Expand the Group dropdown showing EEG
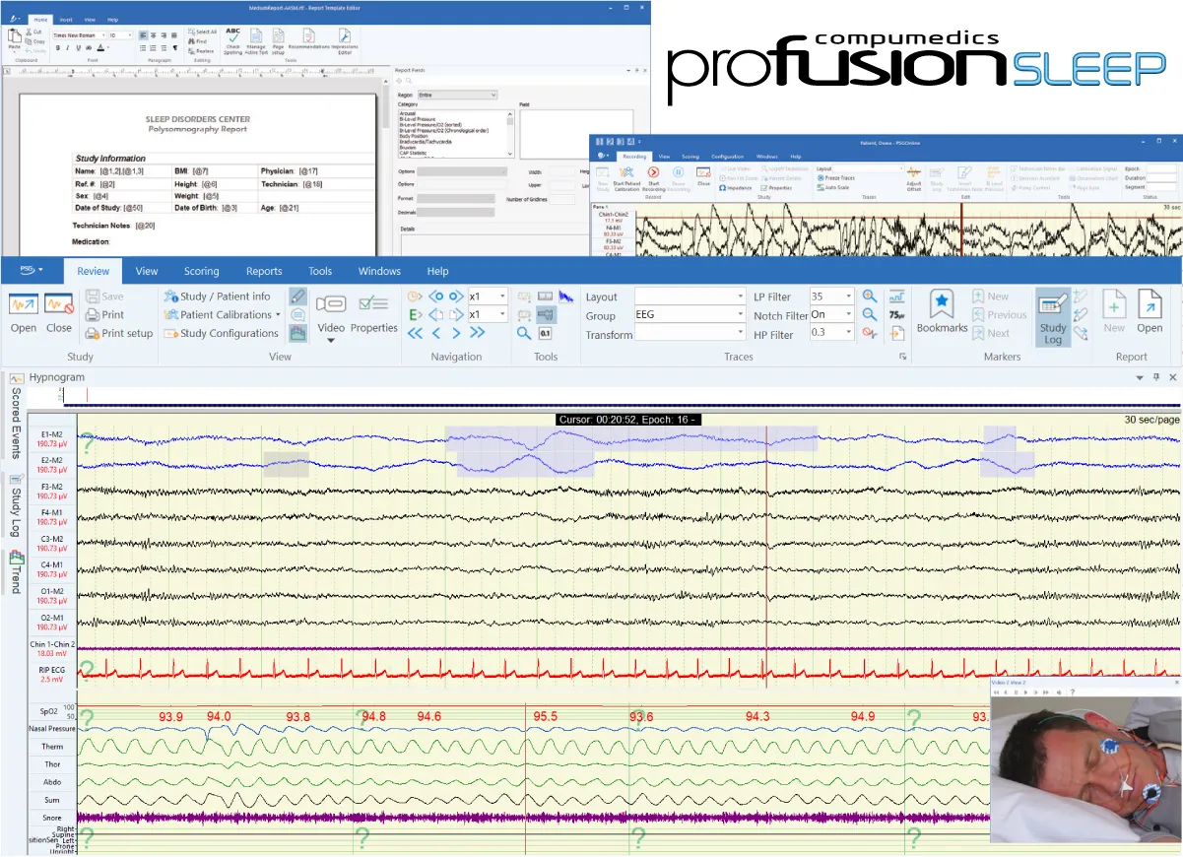 (741, 315)
